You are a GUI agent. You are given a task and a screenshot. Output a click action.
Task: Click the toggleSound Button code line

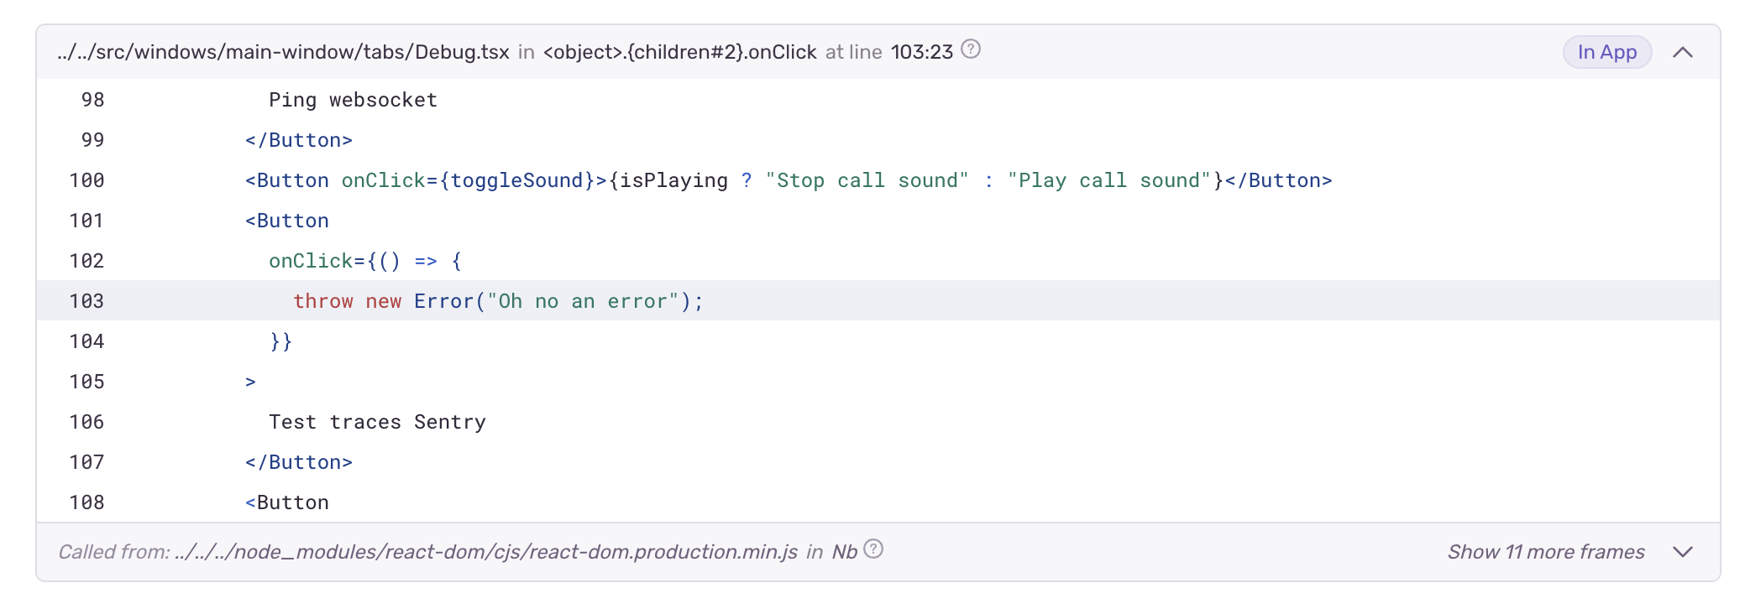click(788, 180)
